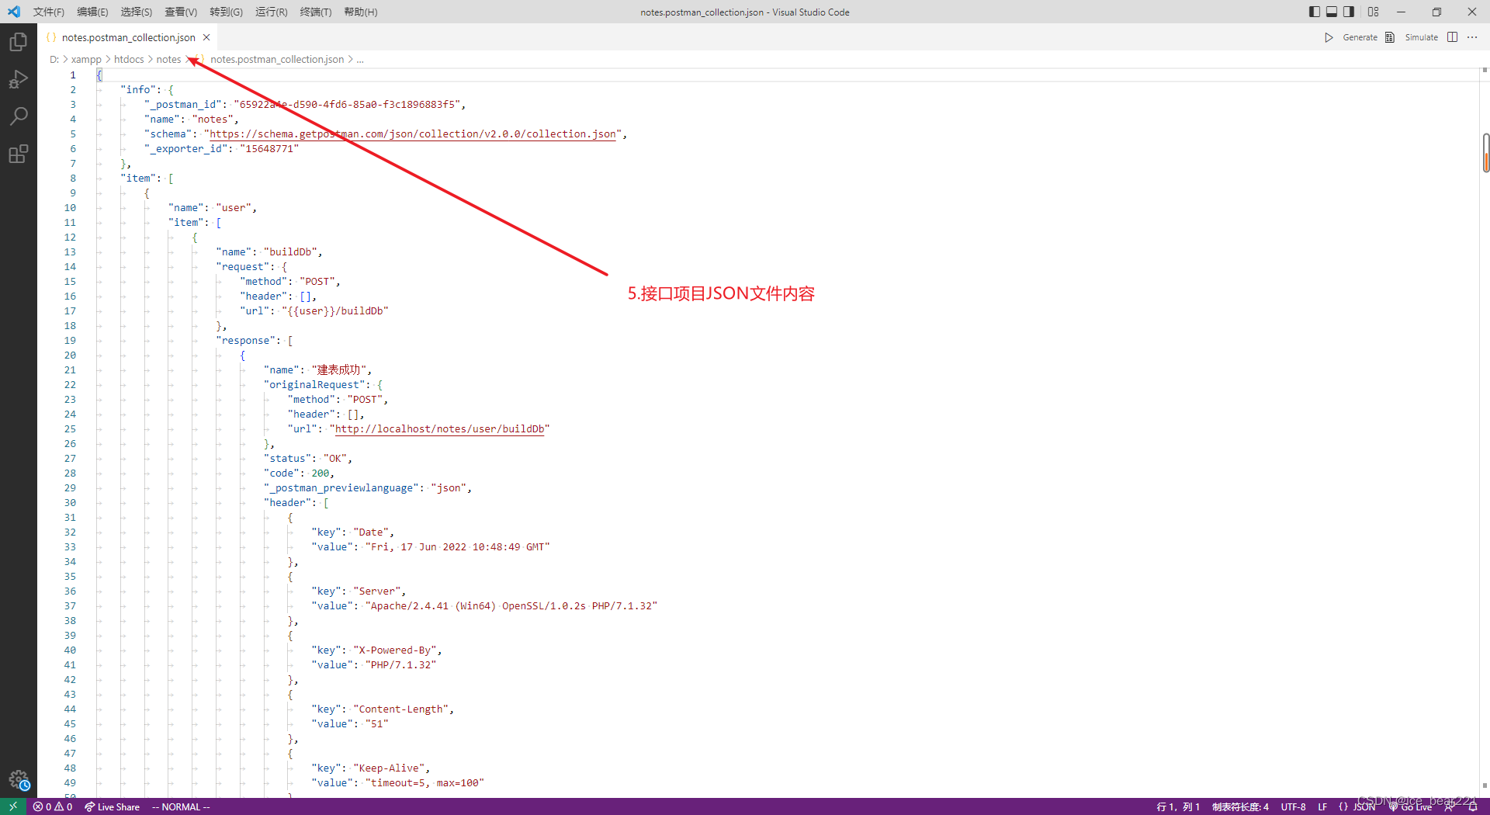The height and width of the screenshot is (815, 1490).
Task: Click the play icon beside Generate
Action: 1329,37
